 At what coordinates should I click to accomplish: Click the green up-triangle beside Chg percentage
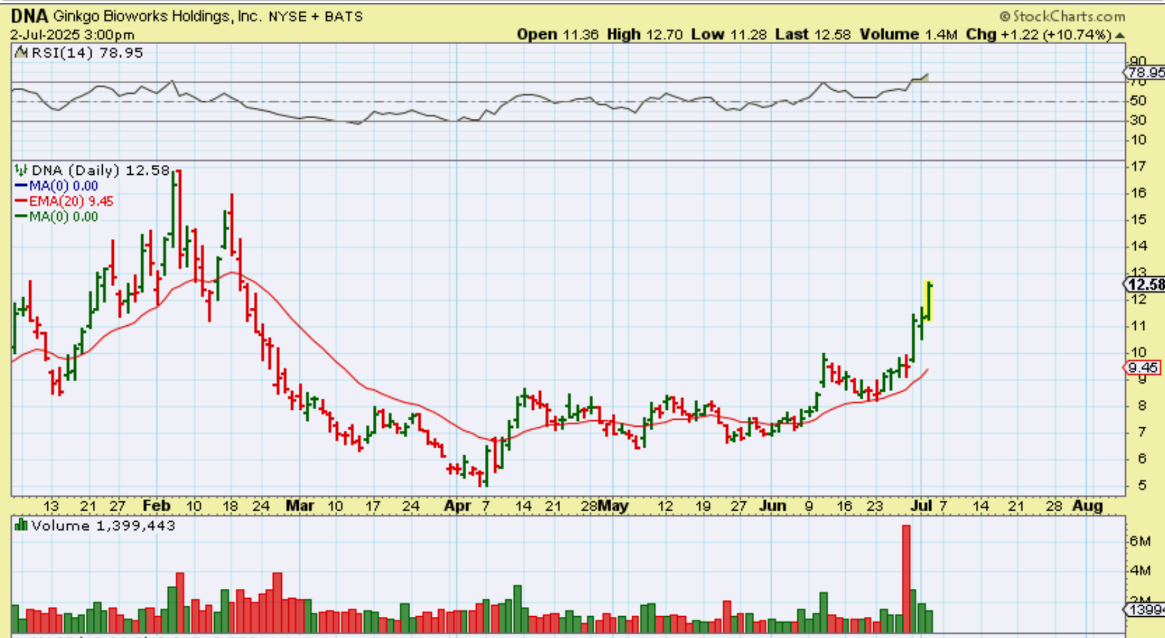[x=1120, y=35]
